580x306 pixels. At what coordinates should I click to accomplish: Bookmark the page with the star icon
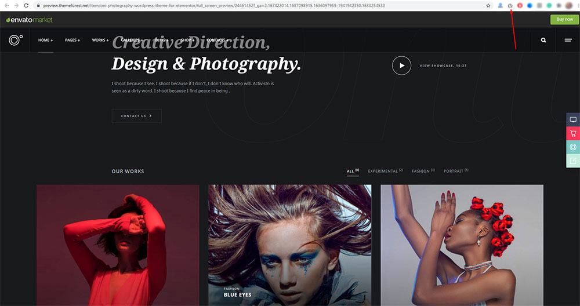[488, 5]
